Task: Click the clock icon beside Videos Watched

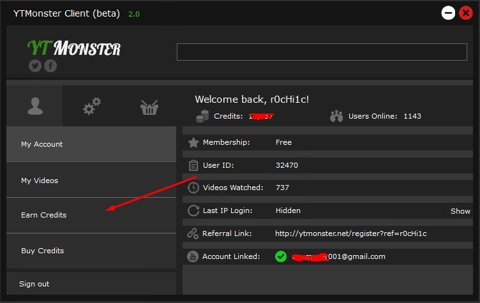Action: (x=193, y=188)
